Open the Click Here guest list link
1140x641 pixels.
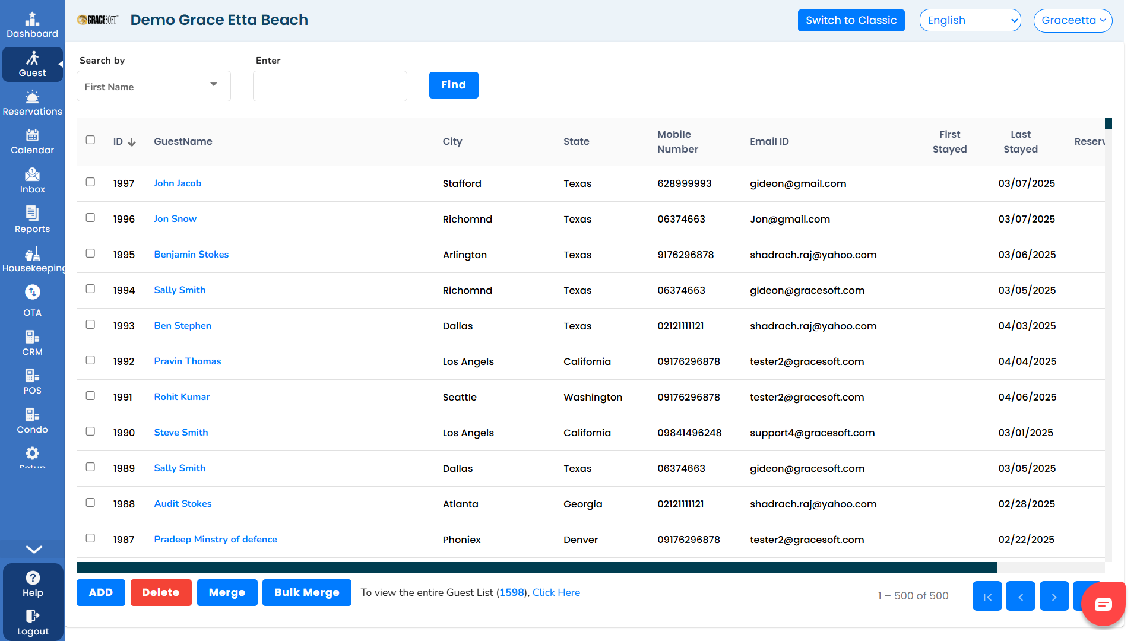click(x=556, y=592)
